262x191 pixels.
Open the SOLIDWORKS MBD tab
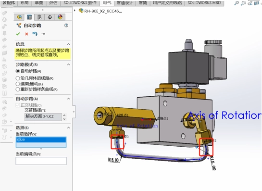click(x=204, y=3)
